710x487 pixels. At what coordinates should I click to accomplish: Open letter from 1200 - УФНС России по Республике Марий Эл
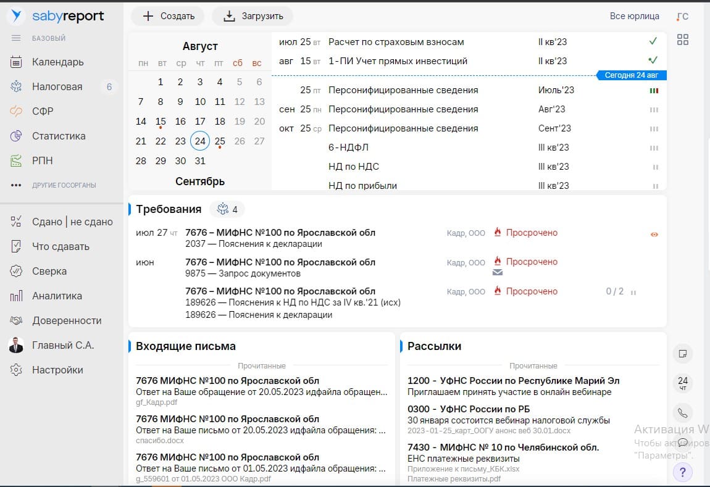pos(514,381)
